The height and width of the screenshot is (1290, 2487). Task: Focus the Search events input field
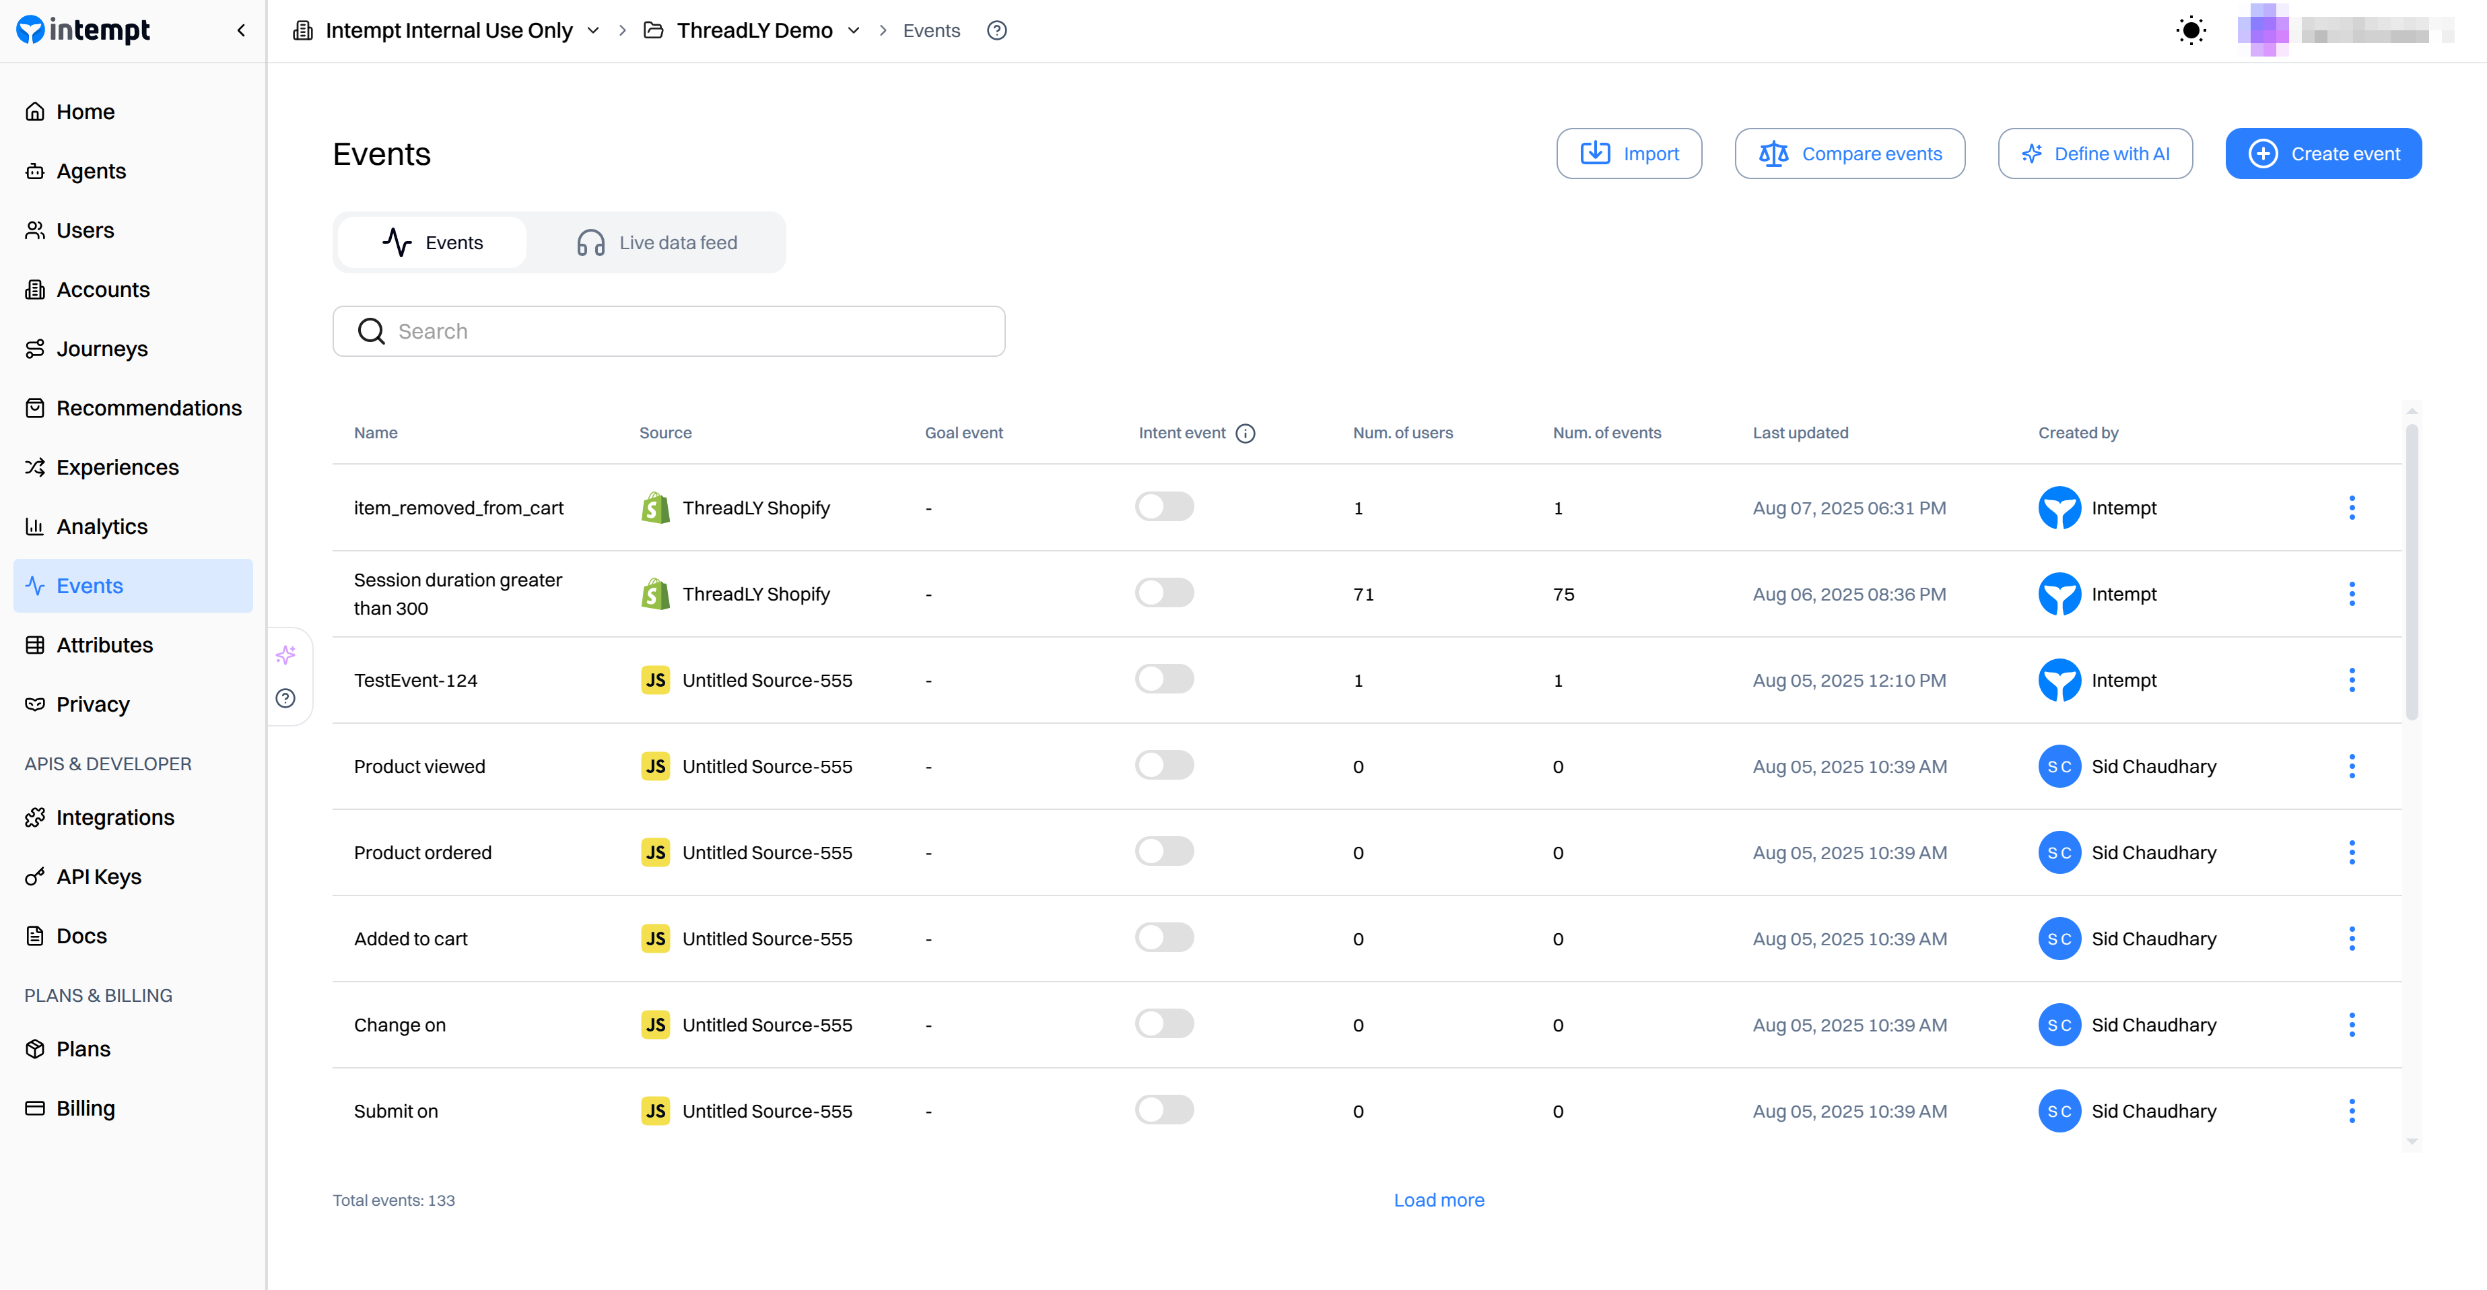[x=669, y=331]
